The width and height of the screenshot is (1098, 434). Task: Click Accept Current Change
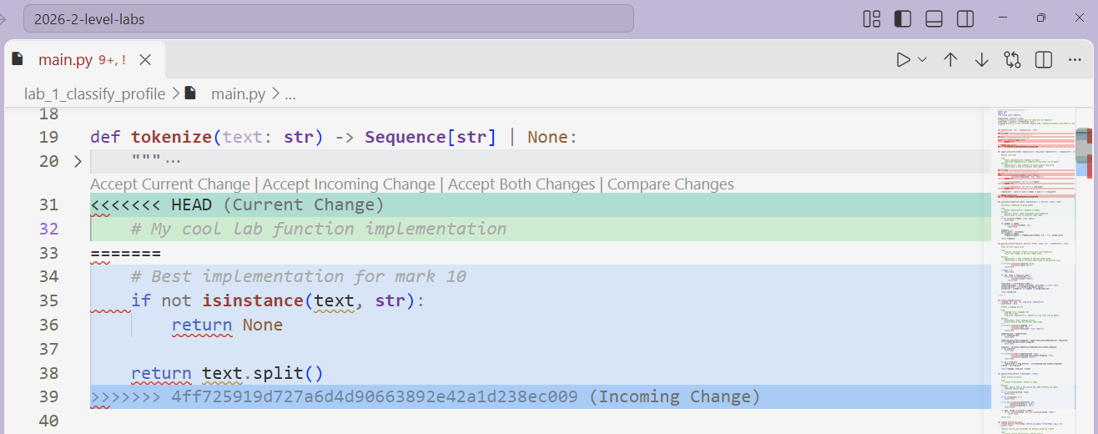click(x=170, y=184)
